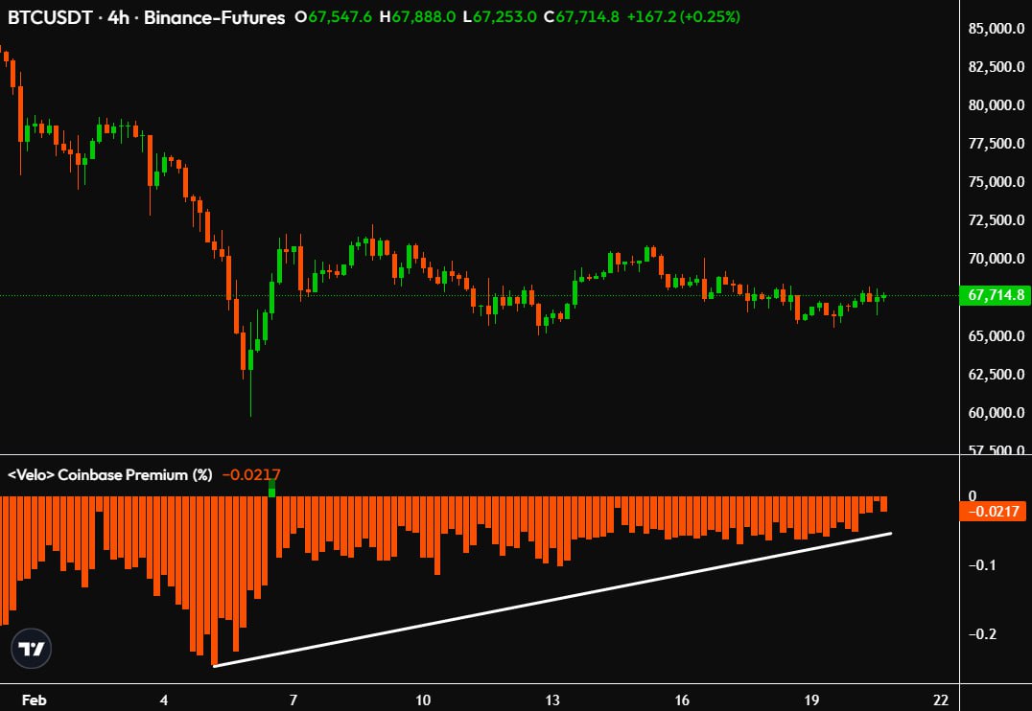The width and height of the screenshot is (1032, 711).
Task: Select the white ascending trendline
Action: click(552, 599)
